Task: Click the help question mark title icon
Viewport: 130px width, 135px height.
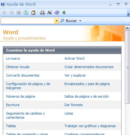Action: coord(3,4)
